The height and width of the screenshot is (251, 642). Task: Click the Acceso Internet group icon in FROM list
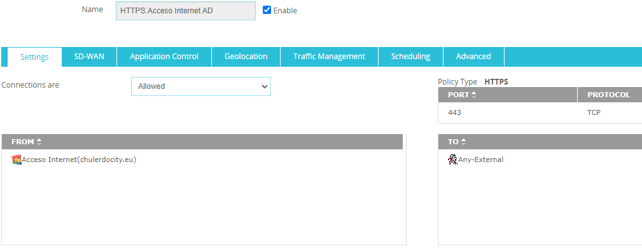17,160
